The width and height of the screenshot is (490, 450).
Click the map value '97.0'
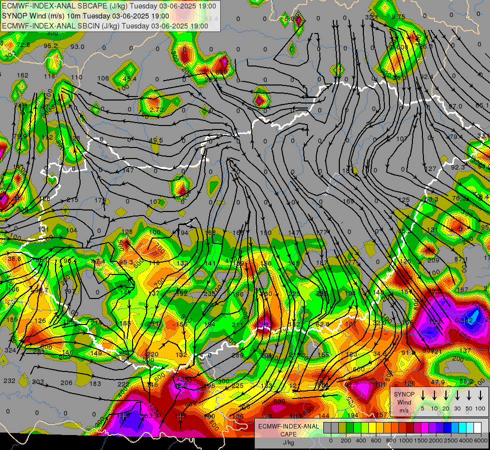[455, 106]
